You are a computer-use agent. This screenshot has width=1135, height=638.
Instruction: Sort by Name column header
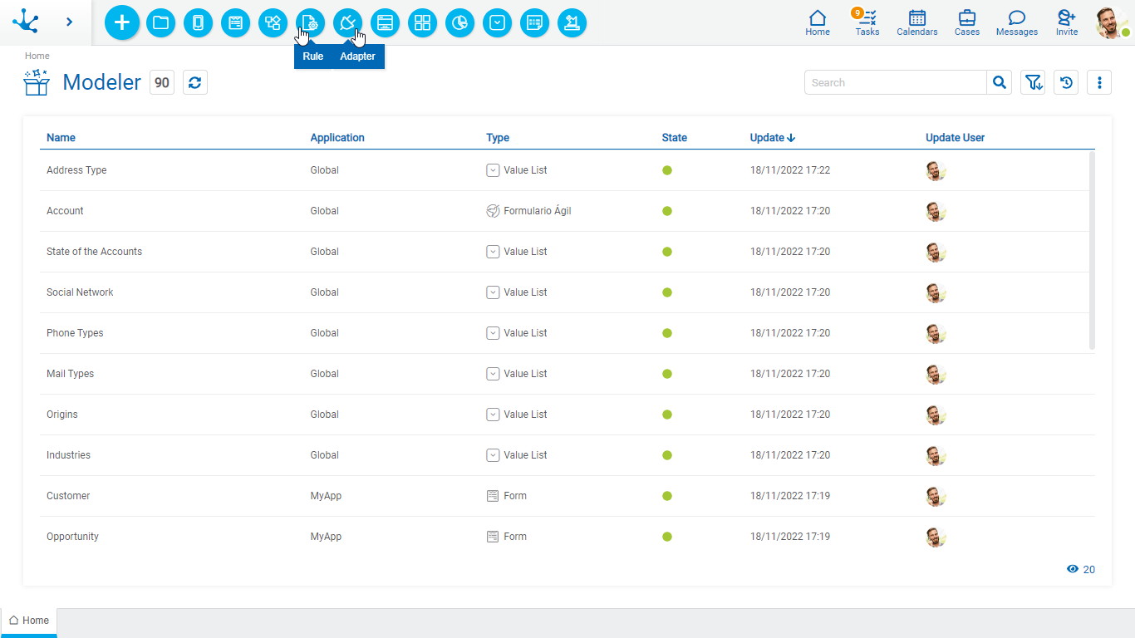point(61,138)
